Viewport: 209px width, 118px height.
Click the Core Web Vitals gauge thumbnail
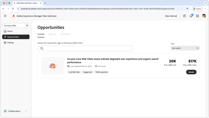[x=52, y=66]
